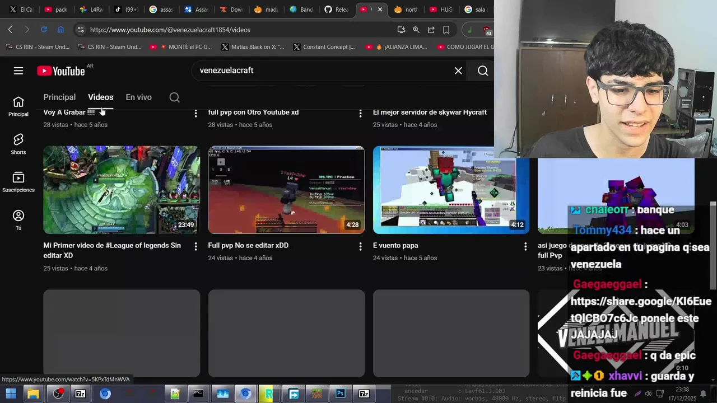Open the Minecraft block icon in the taskbar
Viewport: 717px width, 403px height.
(317, 393)
